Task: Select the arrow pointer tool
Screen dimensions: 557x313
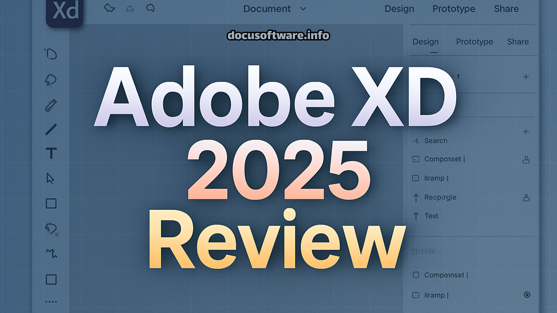Action: coord(51,178)
